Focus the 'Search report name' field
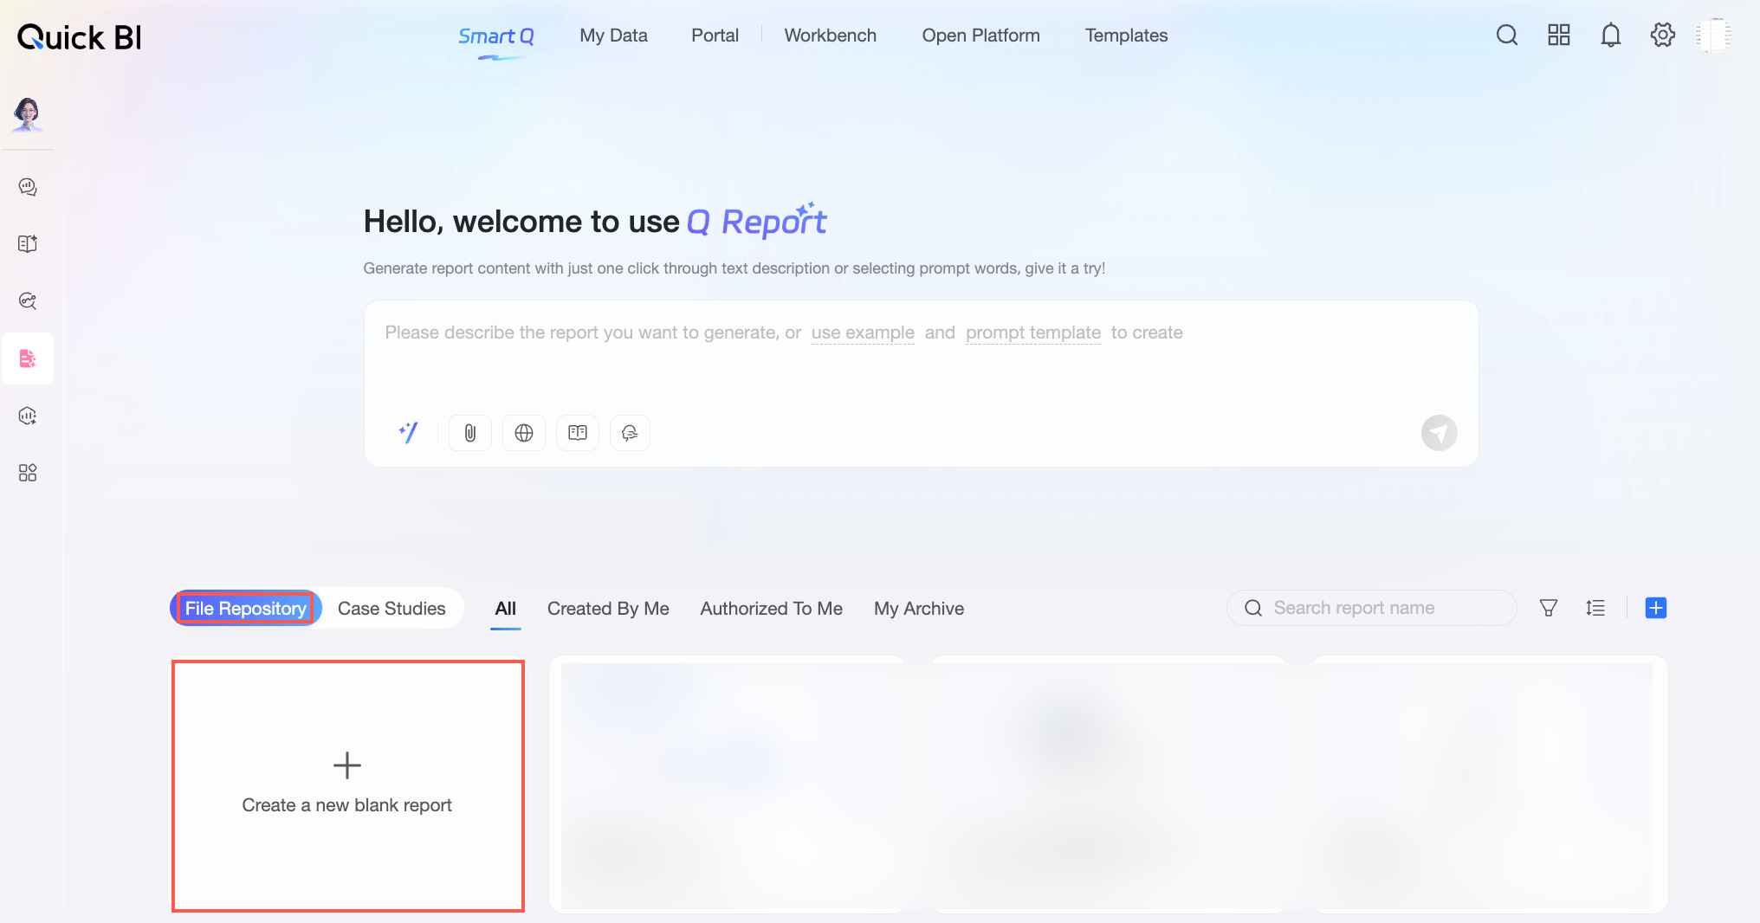This screenshot has width=1760, height=923. 1372,608
